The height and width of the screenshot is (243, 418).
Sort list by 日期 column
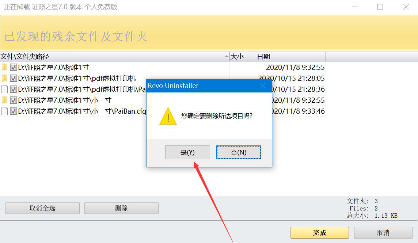pos(290,57)
